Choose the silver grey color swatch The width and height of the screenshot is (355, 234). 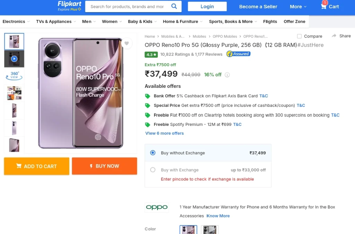click(210, 230)
